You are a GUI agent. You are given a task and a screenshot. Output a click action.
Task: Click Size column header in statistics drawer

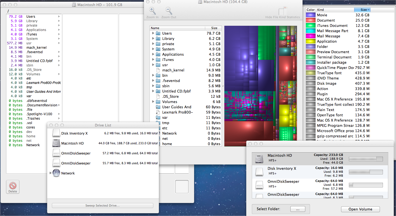click(362, 10)
